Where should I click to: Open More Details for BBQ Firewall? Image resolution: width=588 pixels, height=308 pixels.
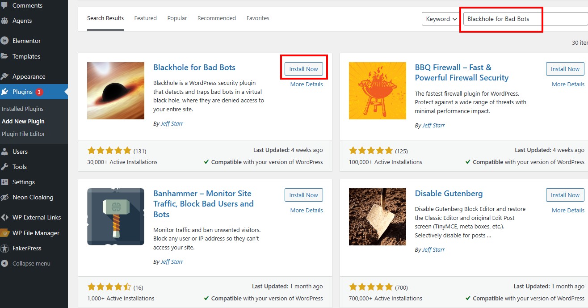click(568, 84)
